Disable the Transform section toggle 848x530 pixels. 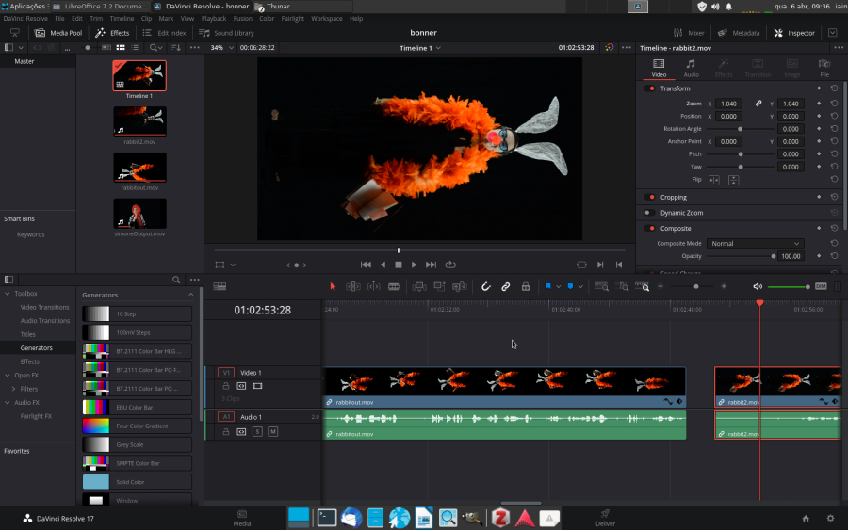click(x=649, y=88)
